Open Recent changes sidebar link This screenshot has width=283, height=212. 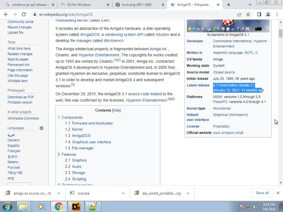click(x=20, y=27)
